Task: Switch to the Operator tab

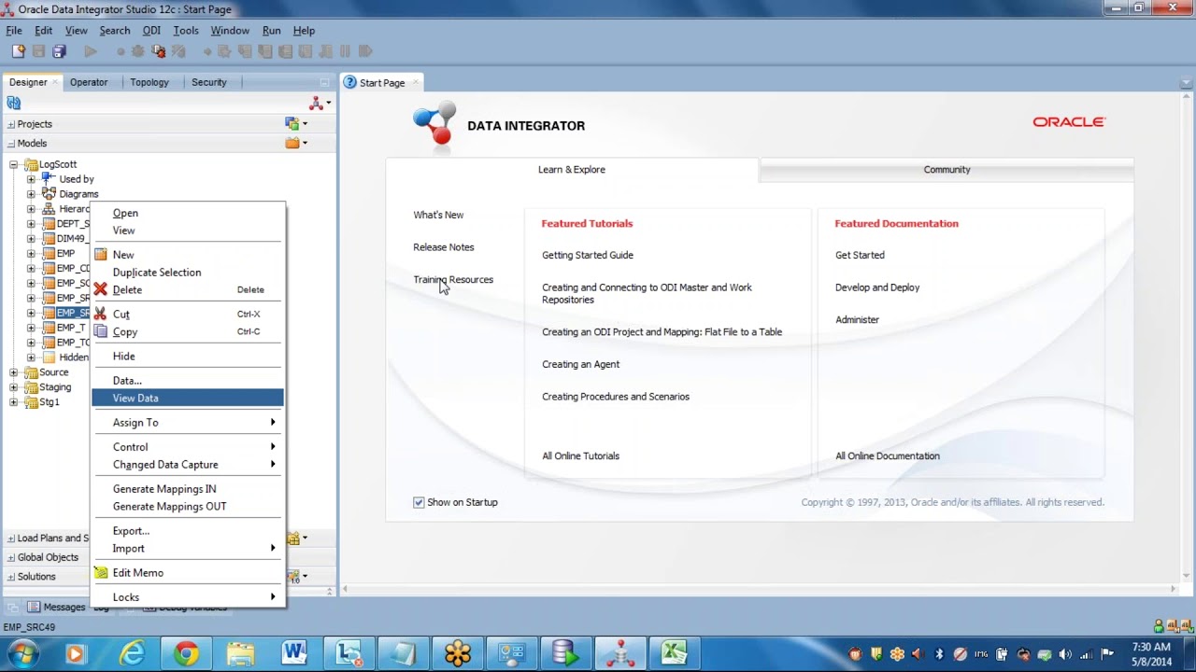Action: (x=89, y=82)
